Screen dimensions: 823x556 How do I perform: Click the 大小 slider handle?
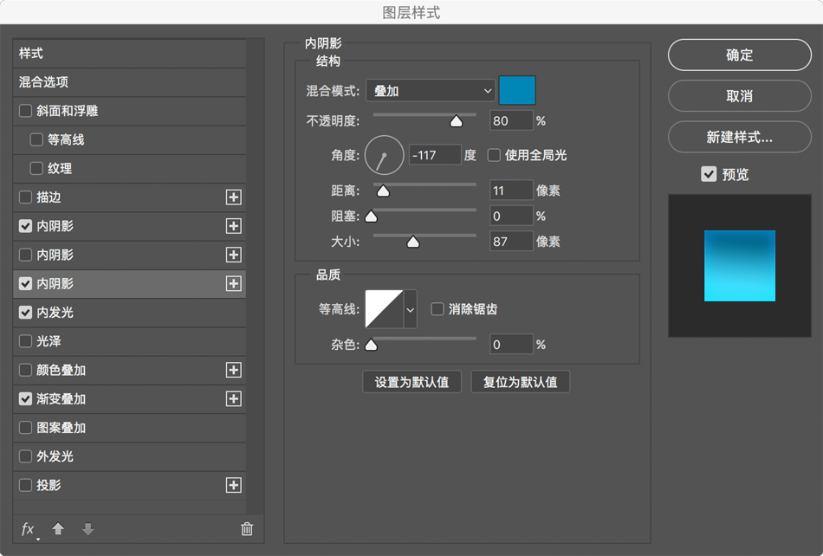click(413, 242)
